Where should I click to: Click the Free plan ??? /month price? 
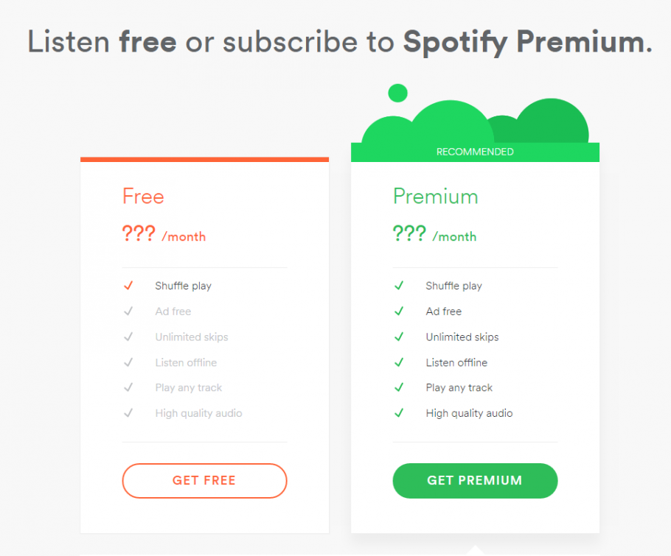click(164, 234)
